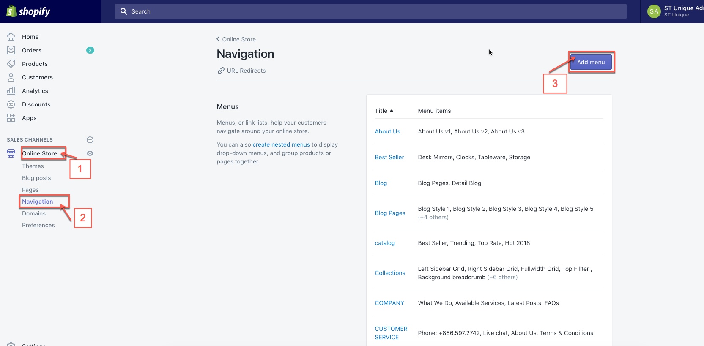Click the SA account avatar
The height and width of the screenshot is (346, 704).
point(654,11)
